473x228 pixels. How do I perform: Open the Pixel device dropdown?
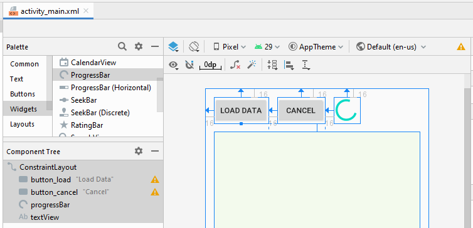pos(230,47)
